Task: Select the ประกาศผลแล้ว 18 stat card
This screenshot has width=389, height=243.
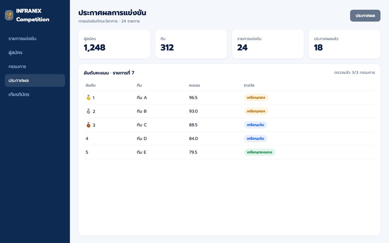Action: tap(344, 44)
